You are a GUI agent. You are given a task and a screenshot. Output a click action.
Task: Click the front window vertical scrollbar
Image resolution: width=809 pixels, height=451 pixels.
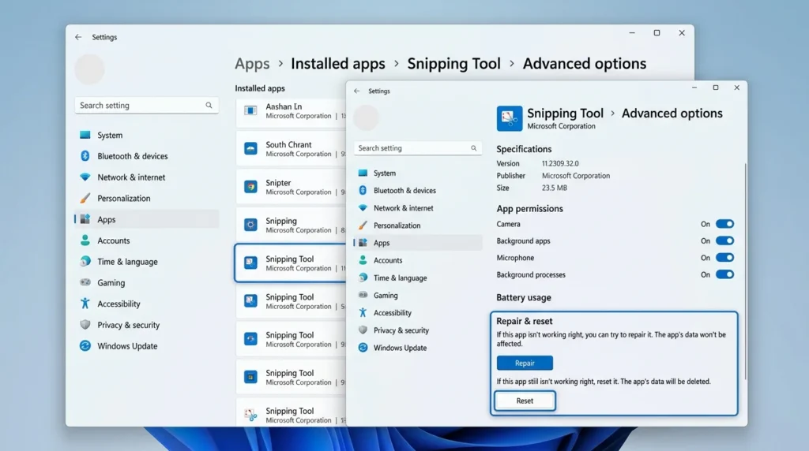(x=745, y=272)
